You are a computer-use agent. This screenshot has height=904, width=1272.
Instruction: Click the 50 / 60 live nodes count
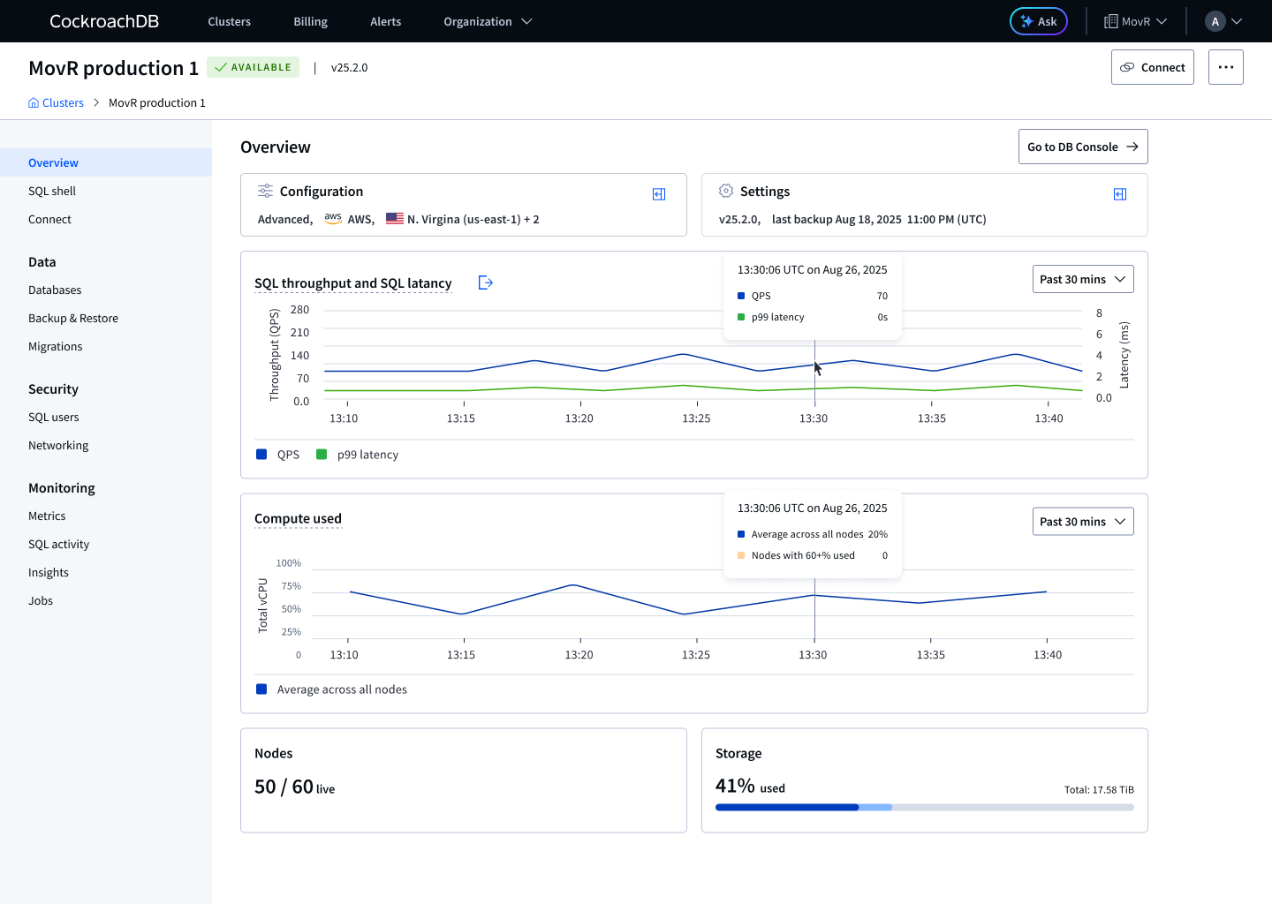295,787
